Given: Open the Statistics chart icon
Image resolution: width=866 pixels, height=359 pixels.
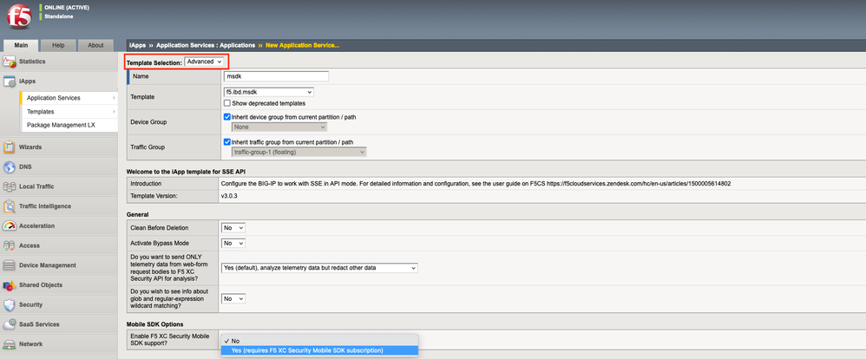Looking at the screenshot, I should click(10, 62).
